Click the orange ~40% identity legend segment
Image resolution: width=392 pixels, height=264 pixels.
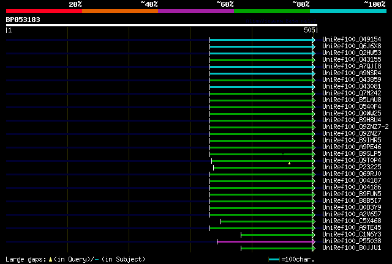click(x=120, y=11)
